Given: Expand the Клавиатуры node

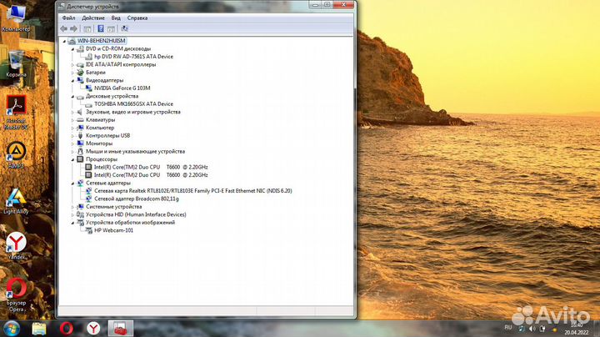Looking at the screenshot, I should 72,120.
